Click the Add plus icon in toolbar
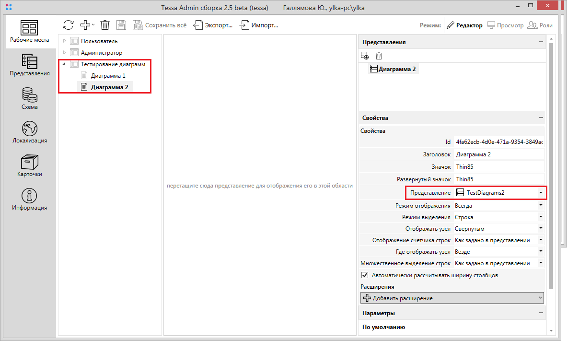The image size is (567, 341). point(85,25)
